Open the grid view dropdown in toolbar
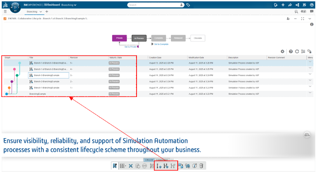 123,166
